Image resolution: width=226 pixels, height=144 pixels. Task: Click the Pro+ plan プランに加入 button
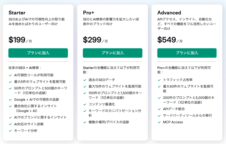[112, 53]
